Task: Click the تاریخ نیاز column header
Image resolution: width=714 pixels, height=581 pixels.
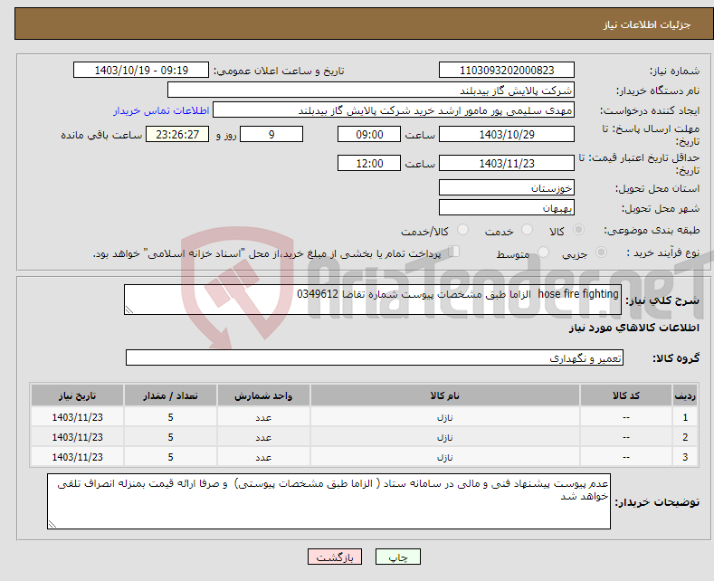Action: tap(78, 395)
